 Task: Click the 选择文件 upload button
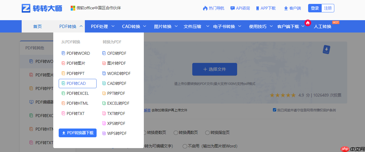(215, 69)
